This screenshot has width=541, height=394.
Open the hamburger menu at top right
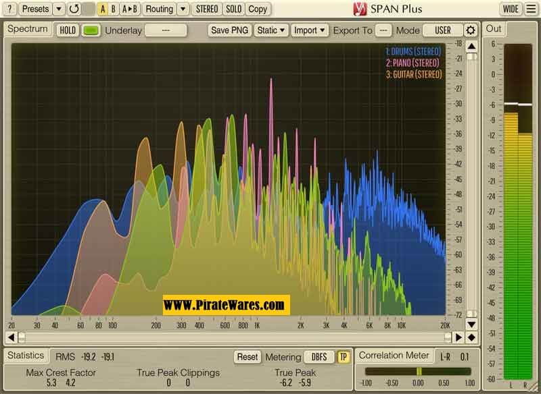tap(531, 9)
